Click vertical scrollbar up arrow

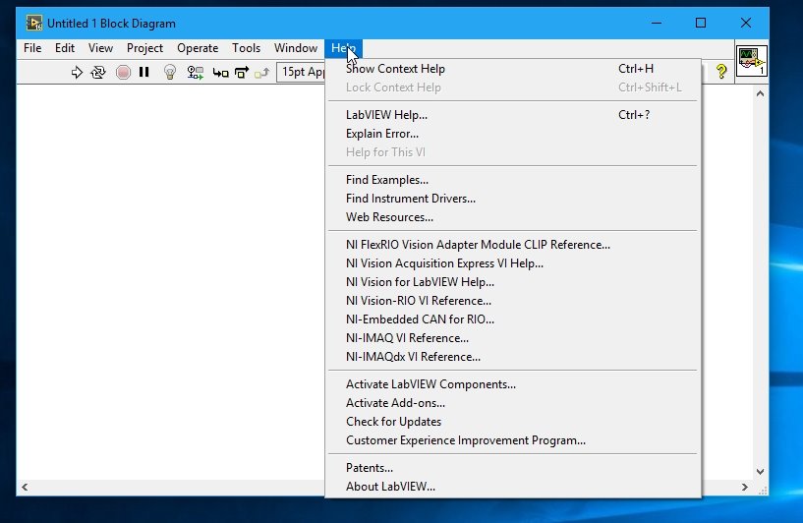pyautogui.click(x=760, y=93)
